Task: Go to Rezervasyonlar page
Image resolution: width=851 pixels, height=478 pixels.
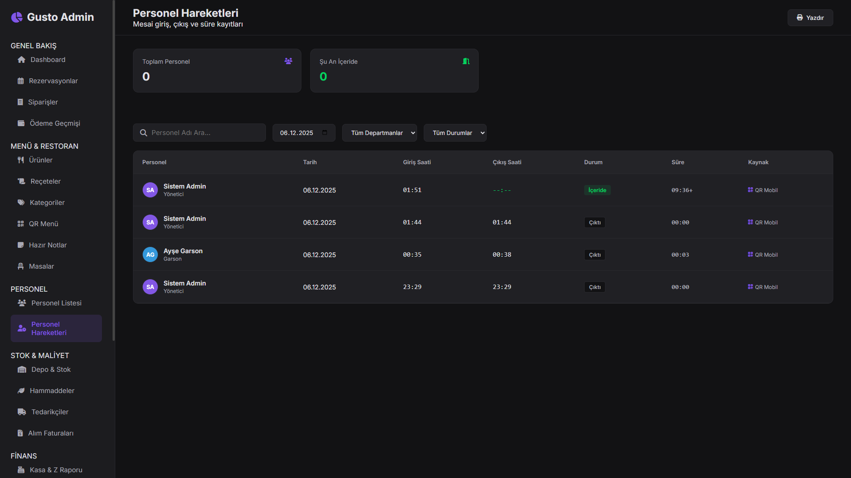Action: (56, 81)
